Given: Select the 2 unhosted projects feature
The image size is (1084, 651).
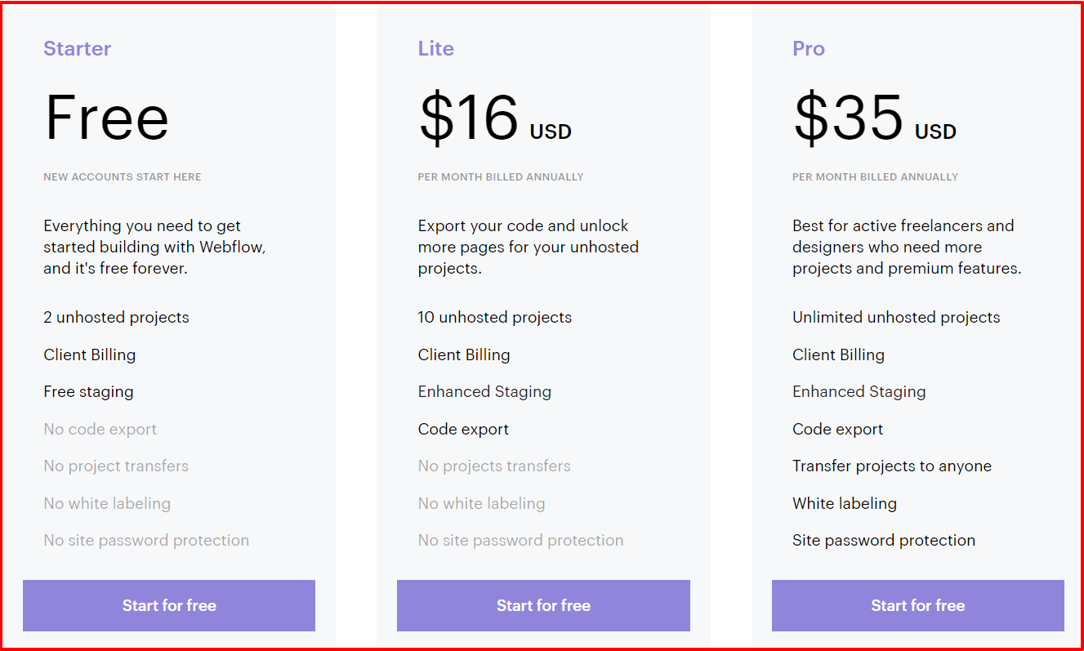Looking at the screenshot, I should pyautogui.click(x=116, y=317).
